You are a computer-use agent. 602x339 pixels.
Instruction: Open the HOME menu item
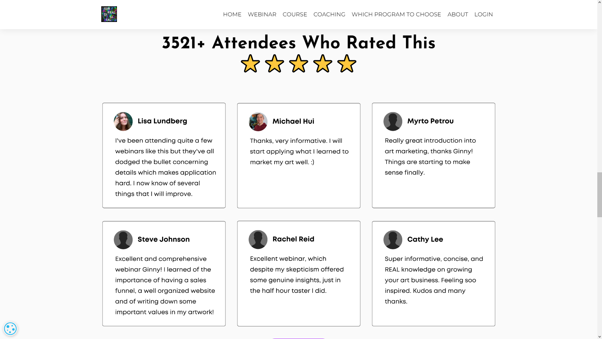[x=232, y=14]
